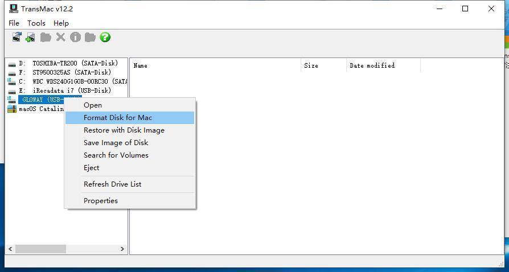
Task: Choose Save Image of Disk
Action: click(130, 143)
